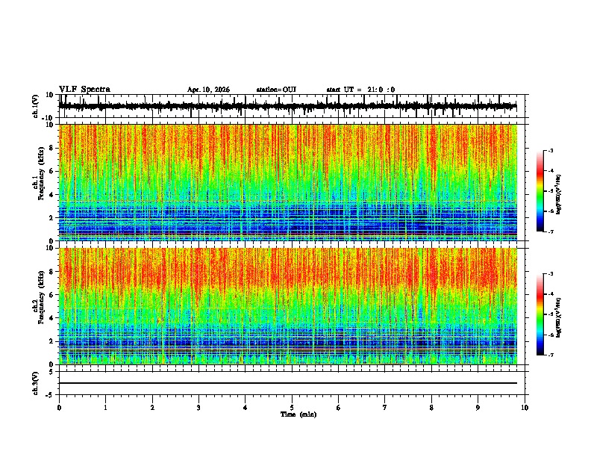Click the "-3" label on ch.1 color scale
The image size is (591, 457).
551,150
